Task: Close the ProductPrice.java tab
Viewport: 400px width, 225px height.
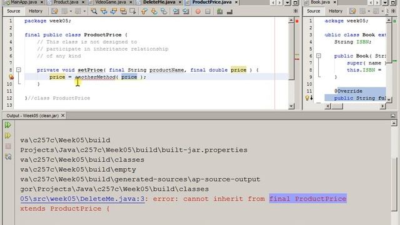Action: tap(236, 2)
